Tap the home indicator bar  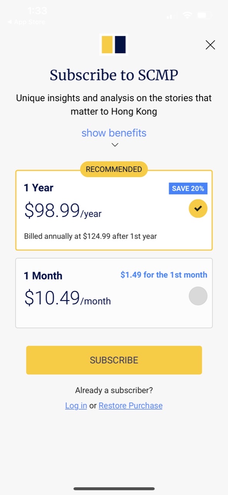(114, 489)
